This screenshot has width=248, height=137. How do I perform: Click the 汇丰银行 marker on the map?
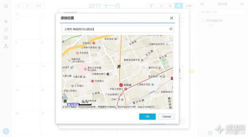coord(73,86)
